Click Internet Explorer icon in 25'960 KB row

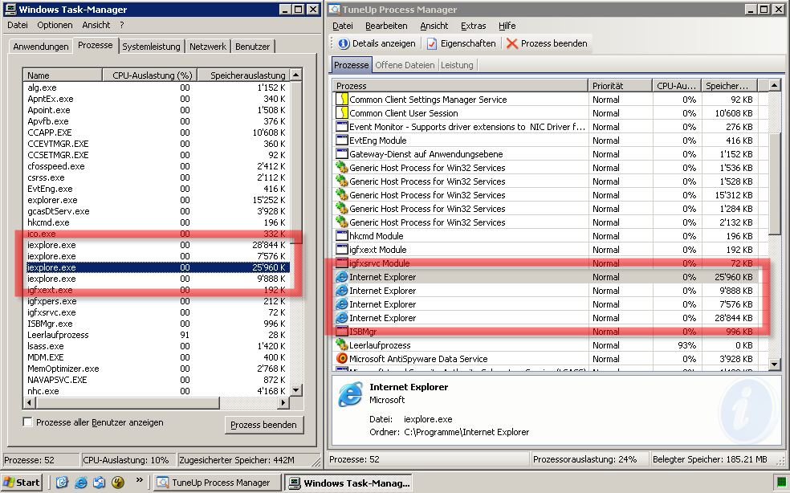coord(342,277)
